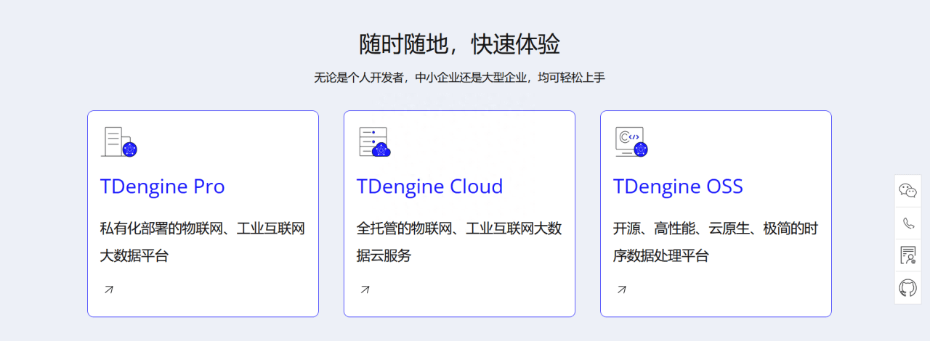Click the arrow icon in the TDengine OSS card
The height and width of the screenshot is (341, 930).
coord(622,289)
